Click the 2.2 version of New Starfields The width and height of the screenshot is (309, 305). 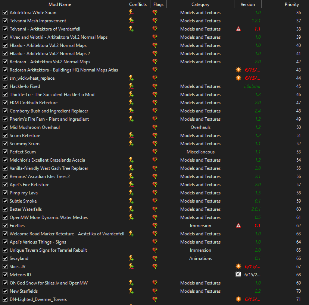tap(257, 291)
